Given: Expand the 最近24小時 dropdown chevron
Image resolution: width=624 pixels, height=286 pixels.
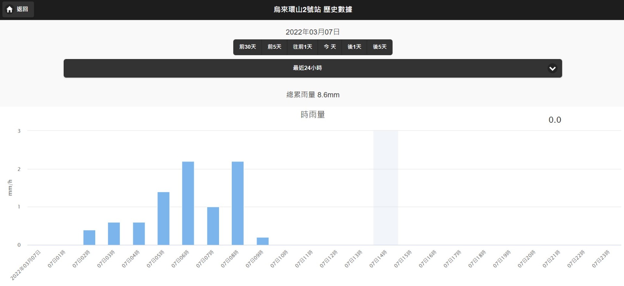Looking at the screenshot, I should pyautogui.click(x=552, y=68).
